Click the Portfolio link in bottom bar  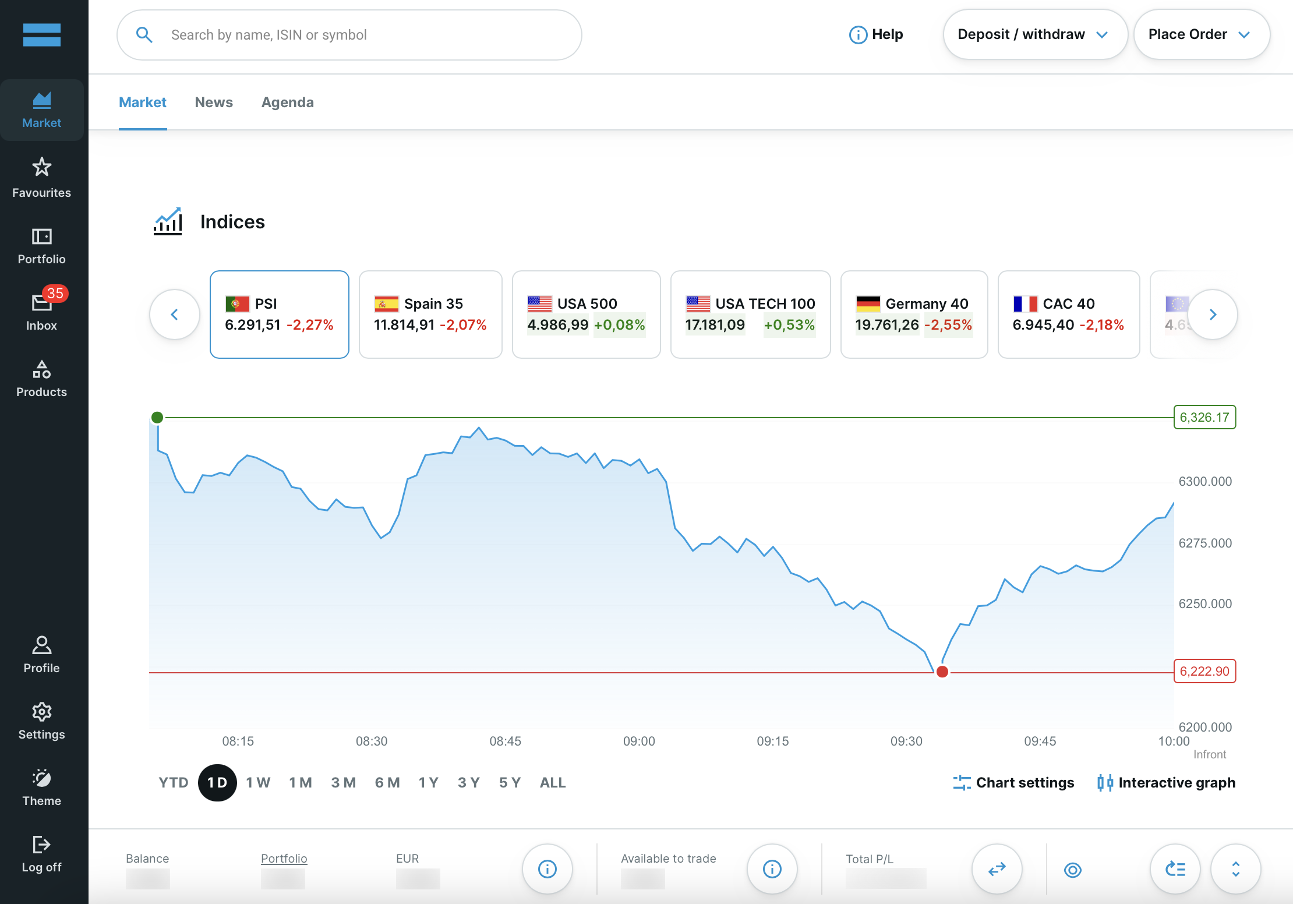(x=284, y=858)
